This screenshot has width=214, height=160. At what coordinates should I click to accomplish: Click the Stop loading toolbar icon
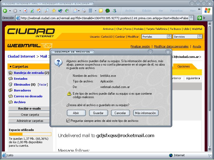(25, 11)
